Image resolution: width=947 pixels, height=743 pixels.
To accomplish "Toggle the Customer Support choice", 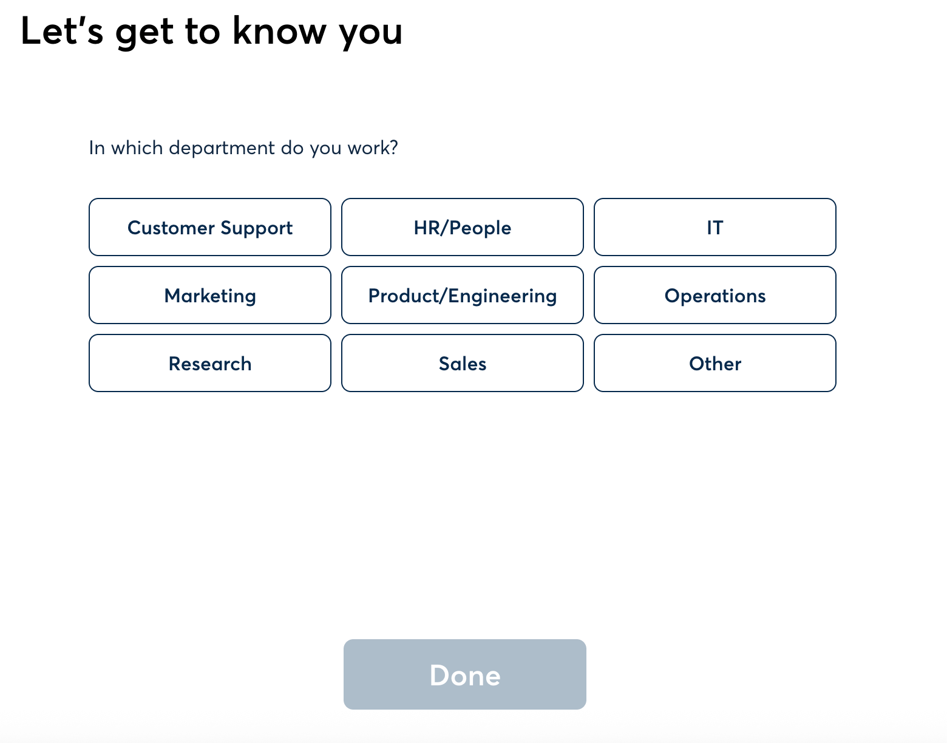I will pos(210,227).
